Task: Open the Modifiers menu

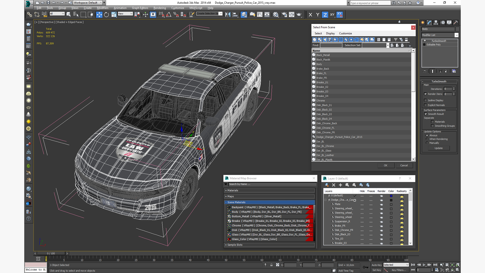Action: (103, 8)
